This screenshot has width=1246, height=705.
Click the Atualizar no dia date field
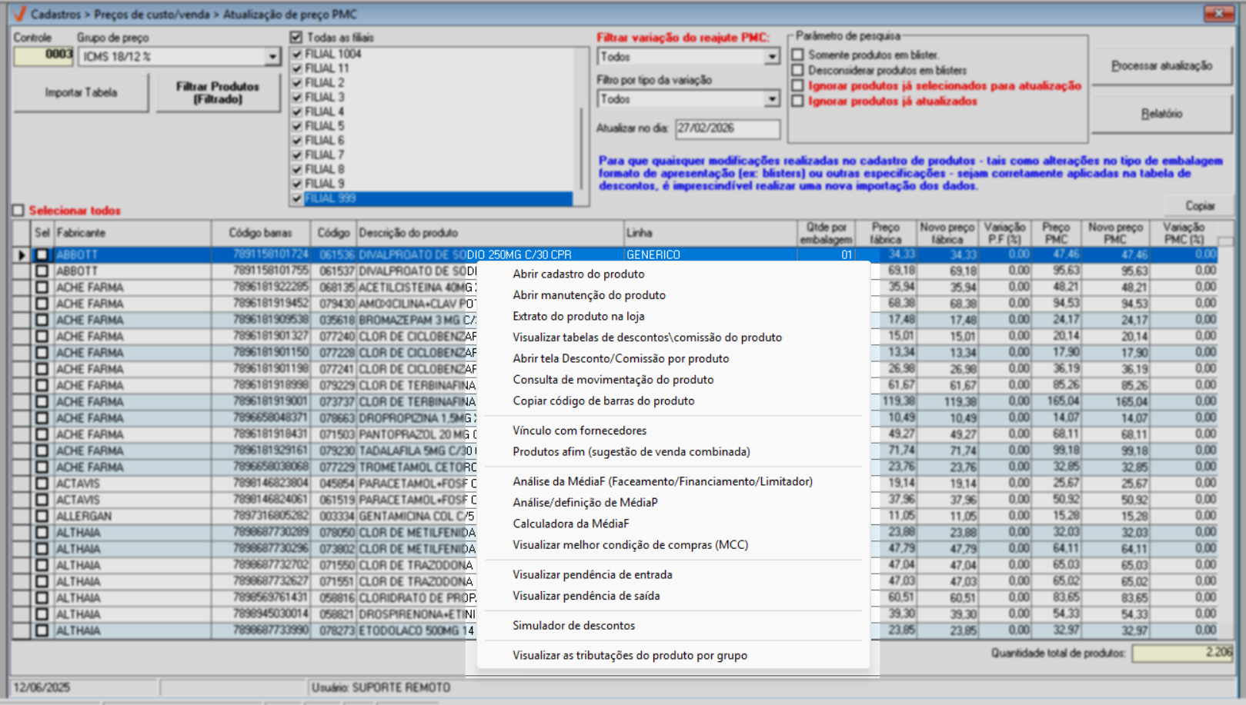click(727, 128)
